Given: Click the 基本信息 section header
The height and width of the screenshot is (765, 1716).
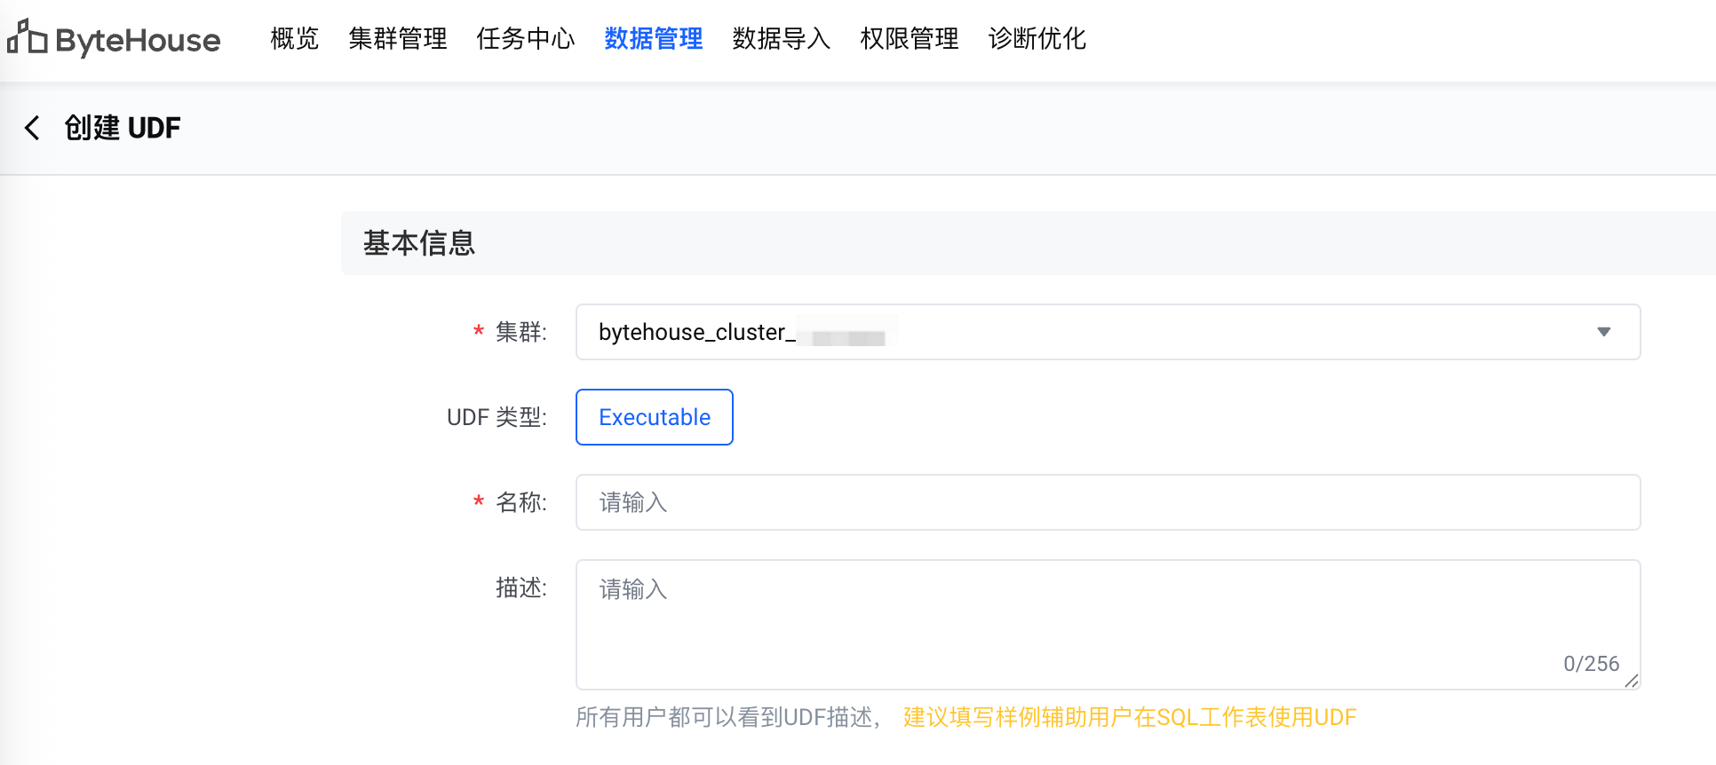Looking at the screenshot, I should click(x=419, y=243).
